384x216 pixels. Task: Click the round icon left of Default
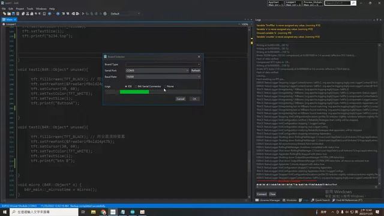tap(105, 14)
